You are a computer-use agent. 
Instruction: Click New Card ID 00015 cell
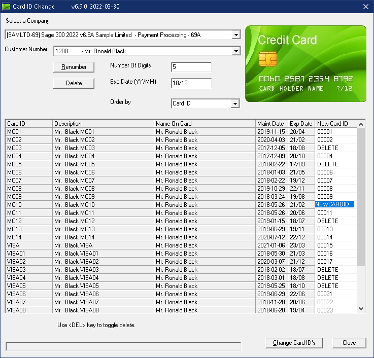click(336, 245)
